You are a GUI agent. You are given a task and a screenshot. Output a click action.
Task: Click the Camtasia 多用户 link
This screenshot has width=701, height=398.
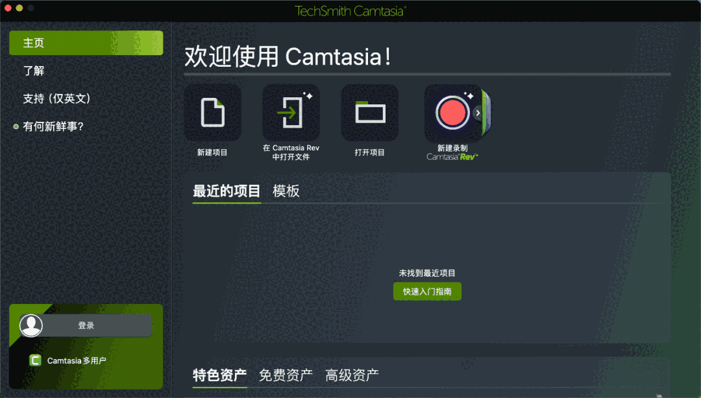click(x=77, y=360)
